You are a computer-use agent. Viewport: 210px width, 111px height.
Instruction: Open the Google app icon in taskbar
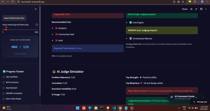pyautogui.click(x=132, y=108)
